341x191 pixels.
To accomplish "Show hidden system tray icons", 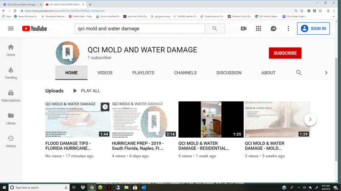I will (299, 188).
